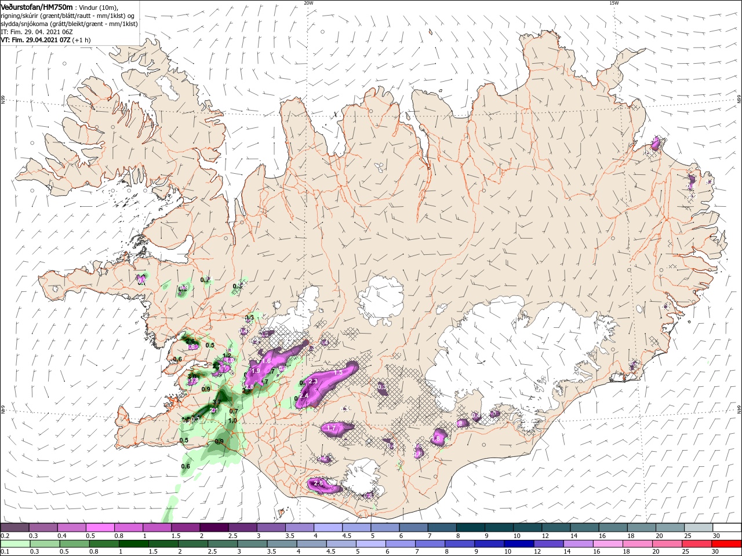Select the 3.7 precipitation value on the map
Viewport: 742px width, 556px height.
coord(216,402)
